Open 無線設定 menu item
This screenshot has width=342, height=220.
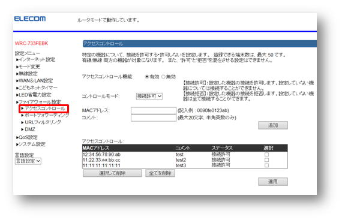[27, 74]
